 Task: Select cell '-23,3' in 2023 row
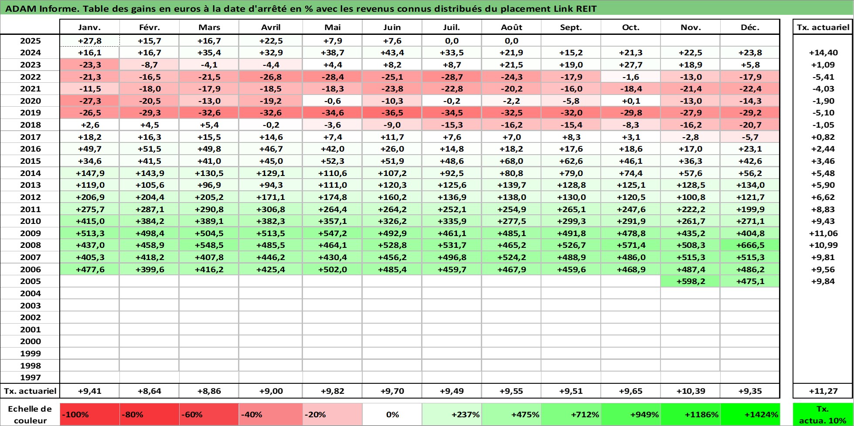[x=89, y=64]
